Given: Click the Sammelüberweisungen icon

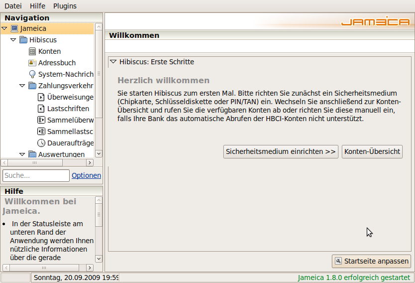Looking at the screenshot, I should tap(41, 120).
